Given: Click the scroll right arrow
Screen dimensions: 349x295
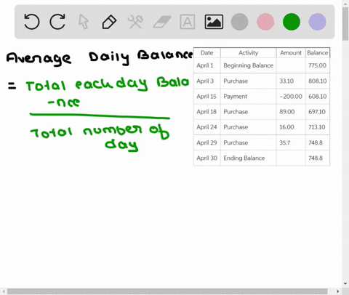Looking at the screenshot, I should point(338,291).
